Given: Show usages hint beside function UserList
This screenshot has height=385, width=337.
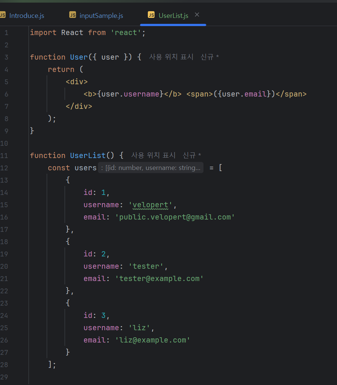Looking at the screenshot, I should (153, 155).
